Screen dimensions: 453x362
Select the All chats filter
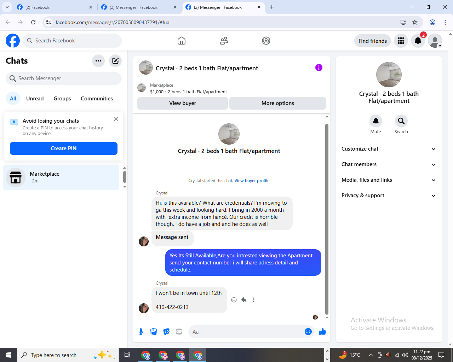coord(13,99)
